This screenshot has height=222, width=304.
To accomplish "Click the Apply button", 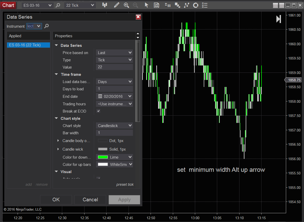I will (124, 199).
